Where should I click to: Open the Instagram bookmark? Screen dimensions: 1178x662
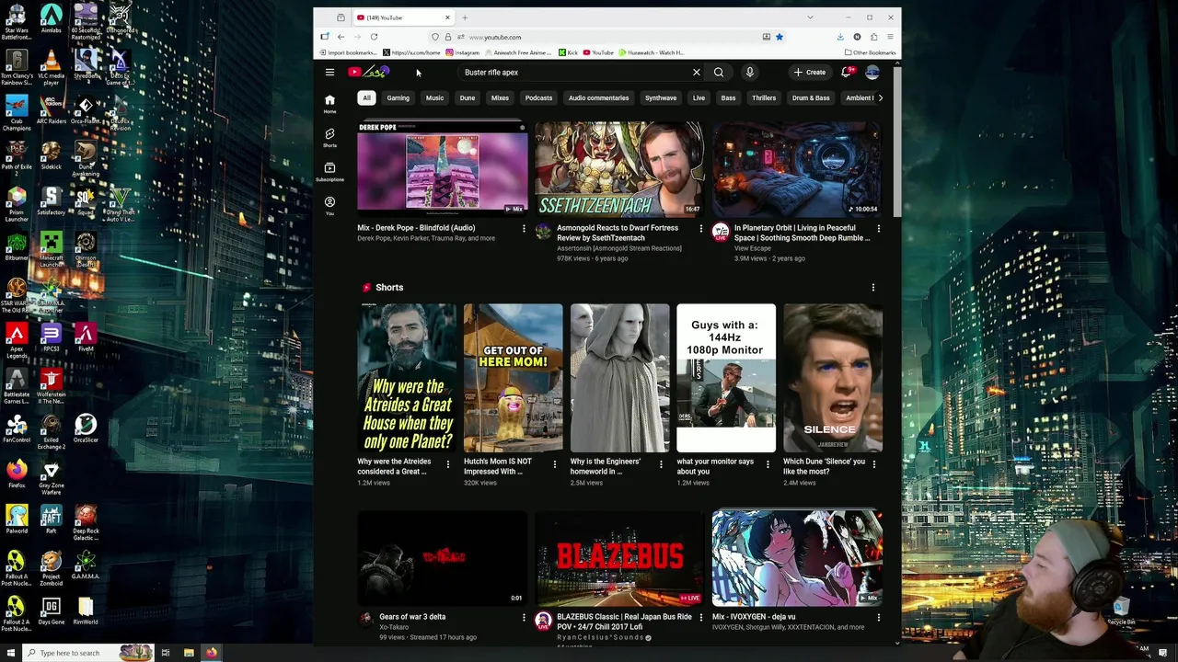(462, 52)
